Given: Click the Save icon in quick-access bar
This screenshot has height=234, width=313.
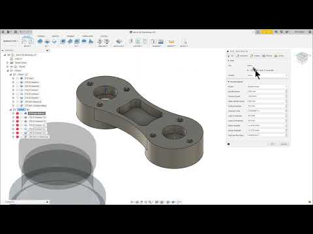Looking at the screenshot, I should pos(15,32).
